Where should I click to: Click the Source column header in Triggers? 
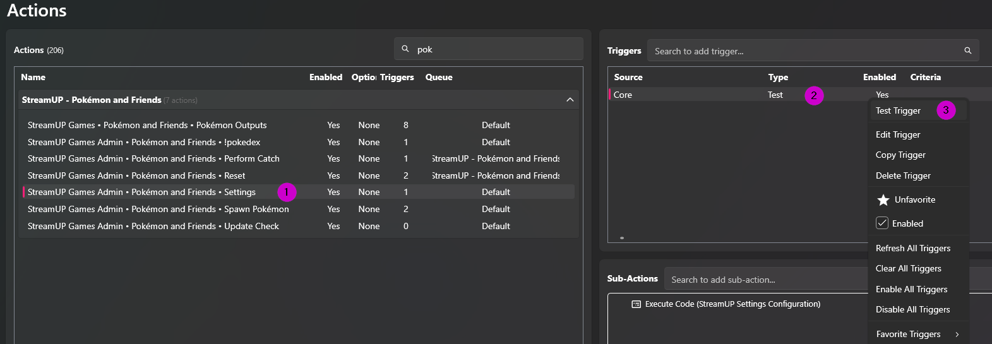628,77
